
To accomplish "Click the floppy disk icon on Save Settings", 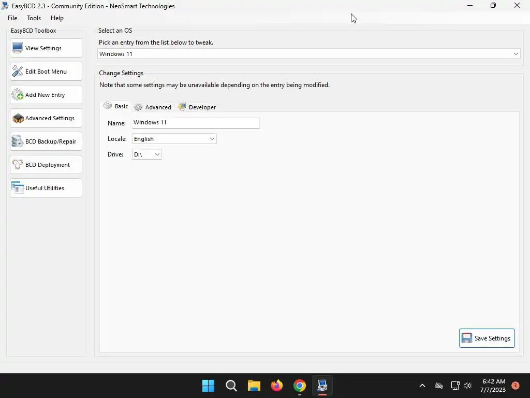I will coord(467,338).
